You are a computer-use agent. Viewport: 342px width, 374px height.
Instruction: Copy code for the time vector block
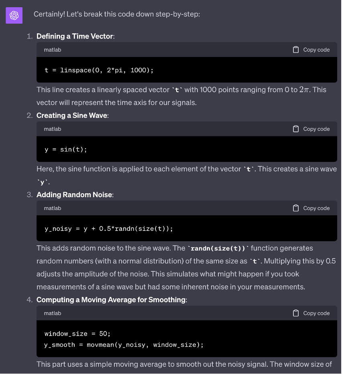point(311,50)
